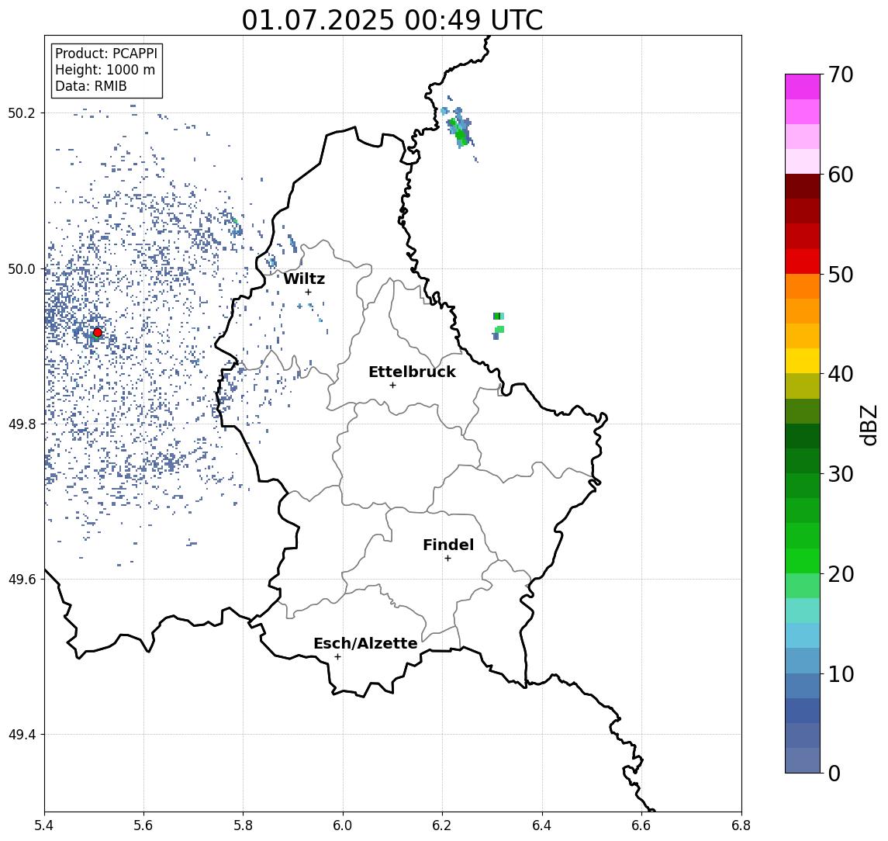888x841 pixels.
Task: Click the plus marker below Ettelbruck
Action: point(392,386)
